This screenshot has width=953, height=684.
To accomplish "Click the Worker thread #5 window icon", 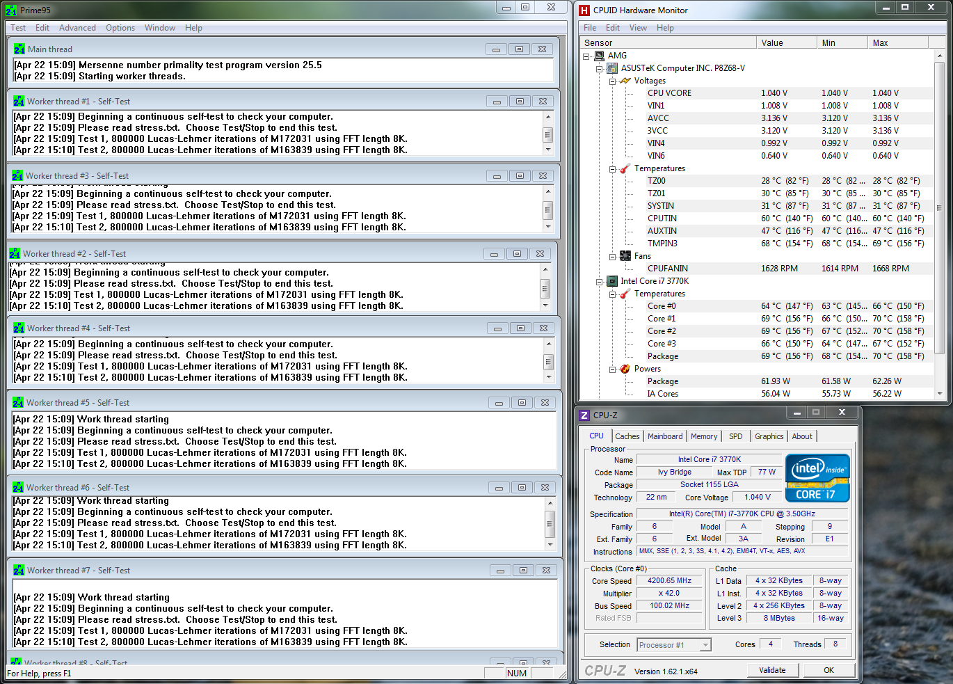I will pos(18,402).
